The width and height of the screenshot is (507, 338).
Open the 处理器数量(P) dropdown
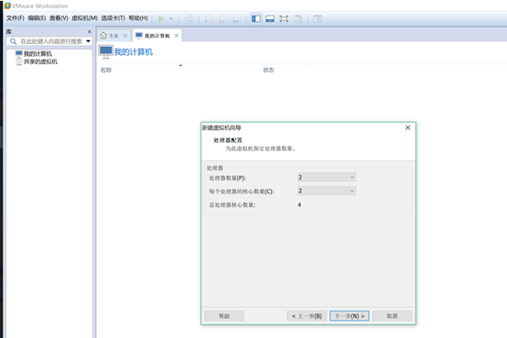[327, 178]
